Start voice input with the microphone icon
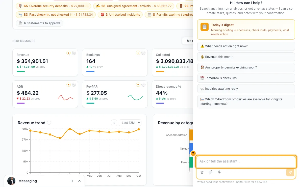 pos(219,172)
